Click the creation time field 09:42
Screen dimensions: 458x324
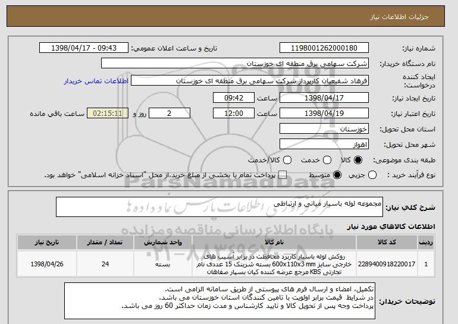[x=234, y=97]
